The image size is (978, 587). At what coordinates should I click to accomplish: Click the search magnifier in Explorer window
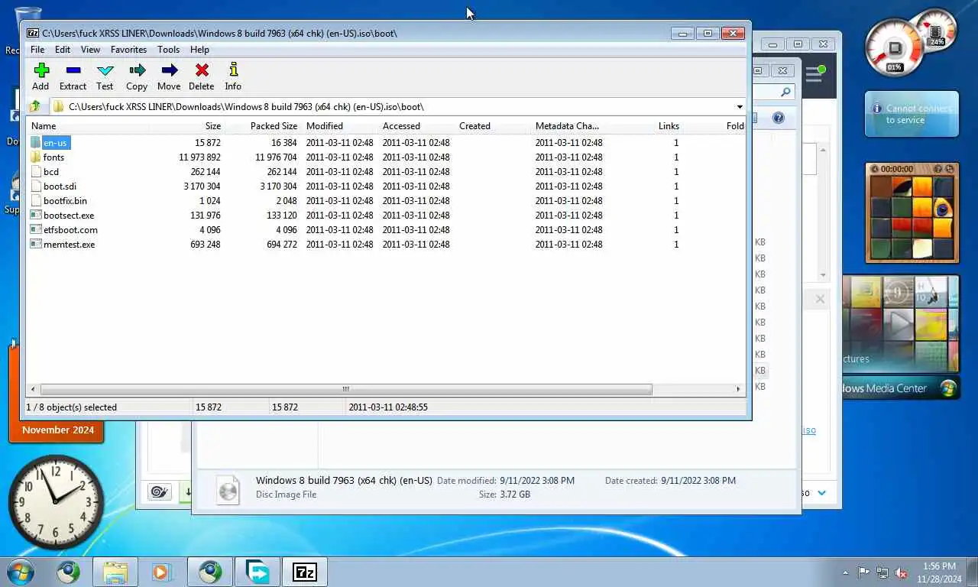[785, 92]
